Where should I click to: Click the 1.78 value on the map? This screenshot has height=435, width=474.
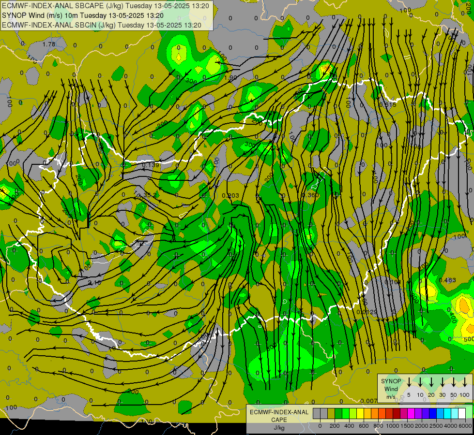(x=49, y=44)
